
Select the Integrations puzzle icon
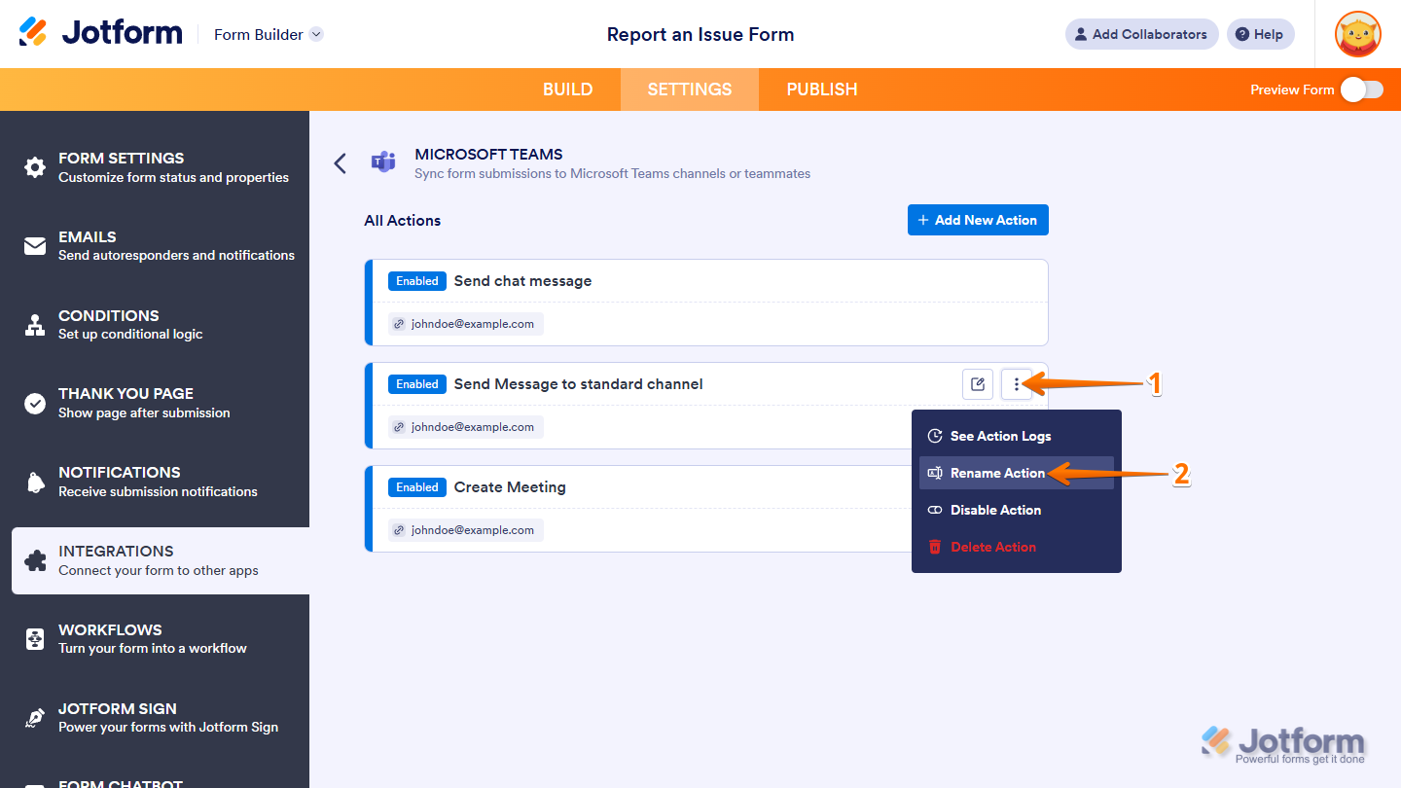tap(34, 559)
